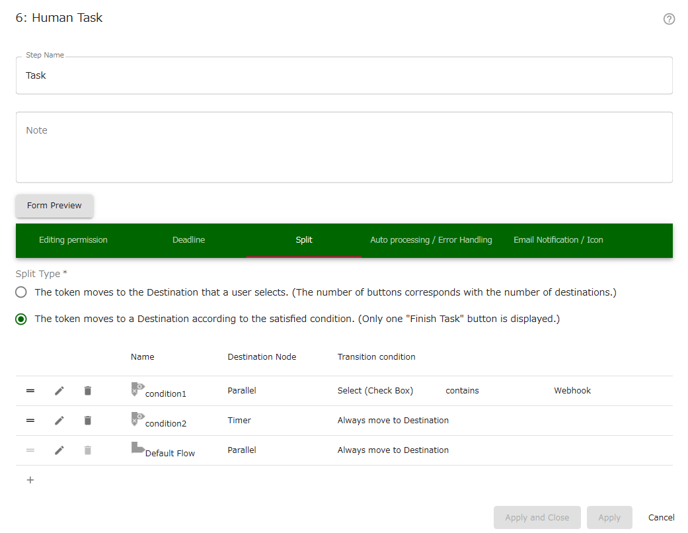
Task: Select the satisfied-condition split type option
Action: tap(20, 318)
